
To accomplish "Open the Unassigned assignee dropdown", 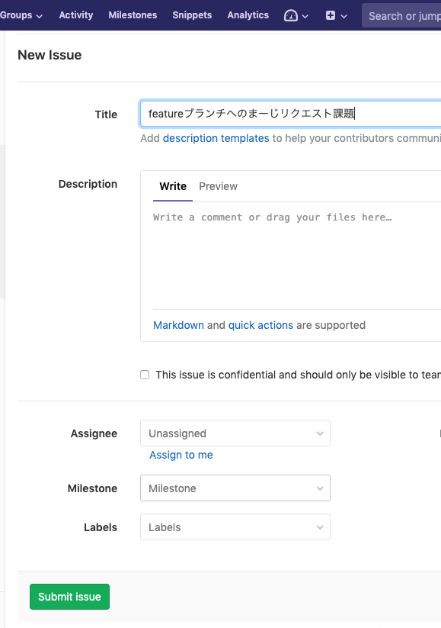I will click(x=235, y=433).
